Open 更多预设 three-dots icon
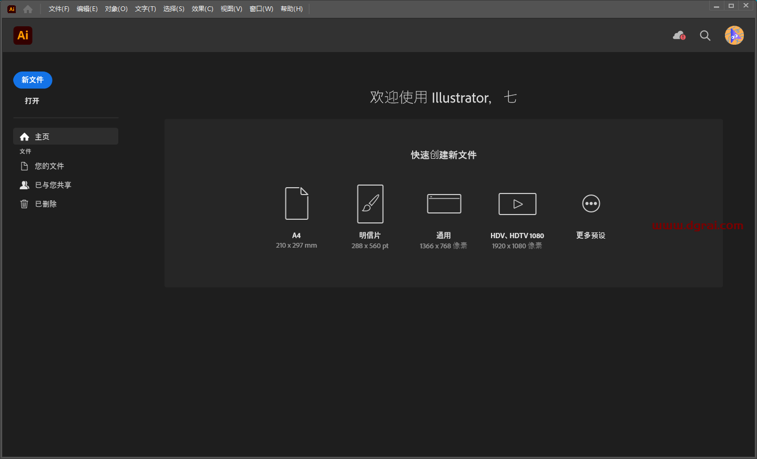 (x=591, y=203)
